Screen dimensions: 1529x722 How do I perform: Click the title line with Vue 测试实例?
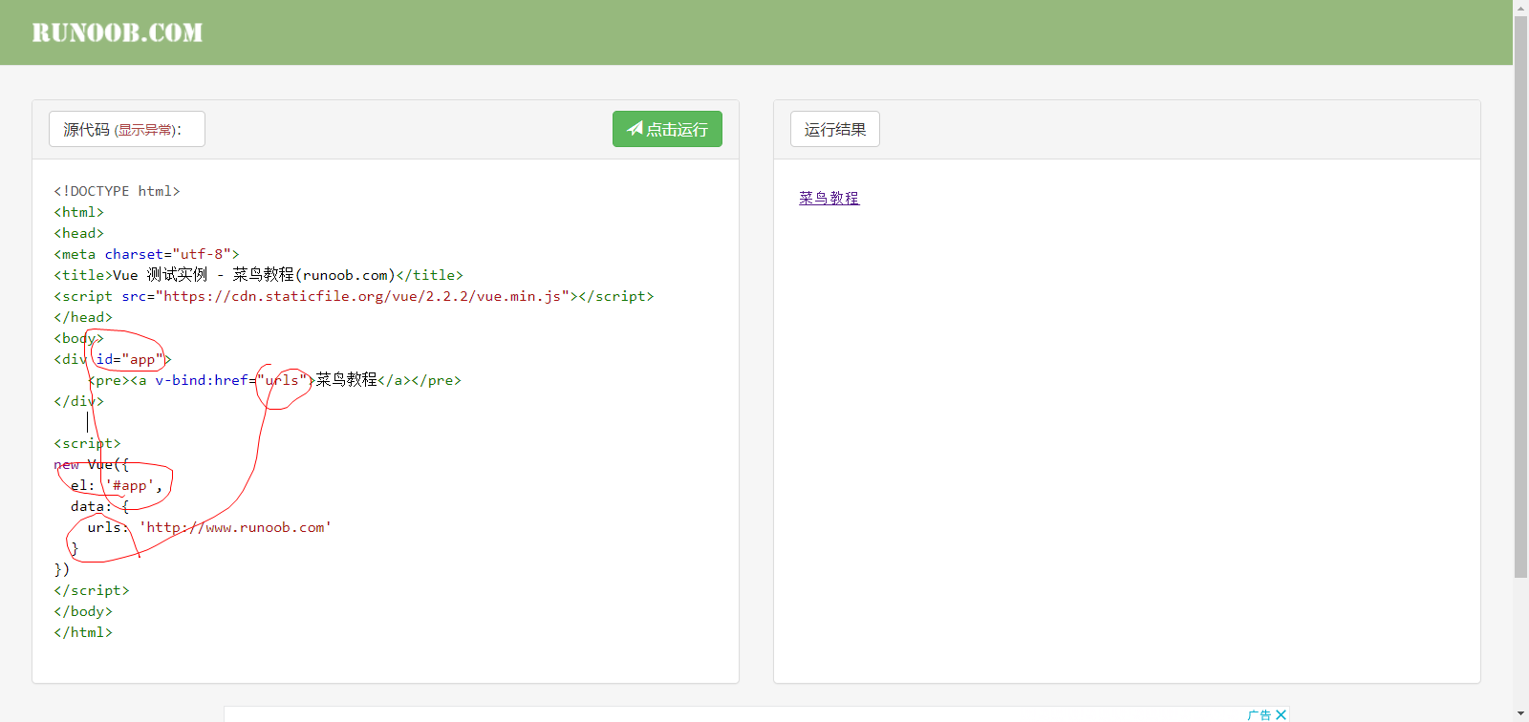click(258, 275)
